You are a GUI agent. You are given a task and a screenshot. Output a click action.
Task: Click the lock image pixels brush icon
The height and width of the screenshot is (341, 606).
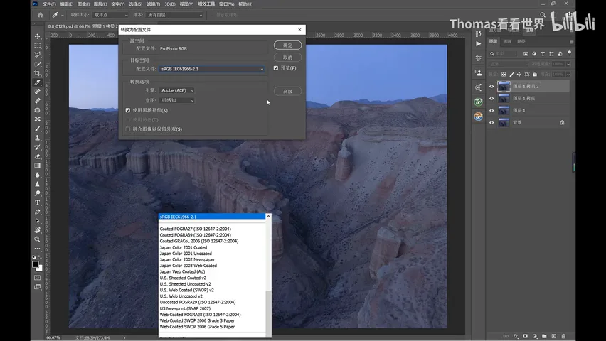pos(511,74)
